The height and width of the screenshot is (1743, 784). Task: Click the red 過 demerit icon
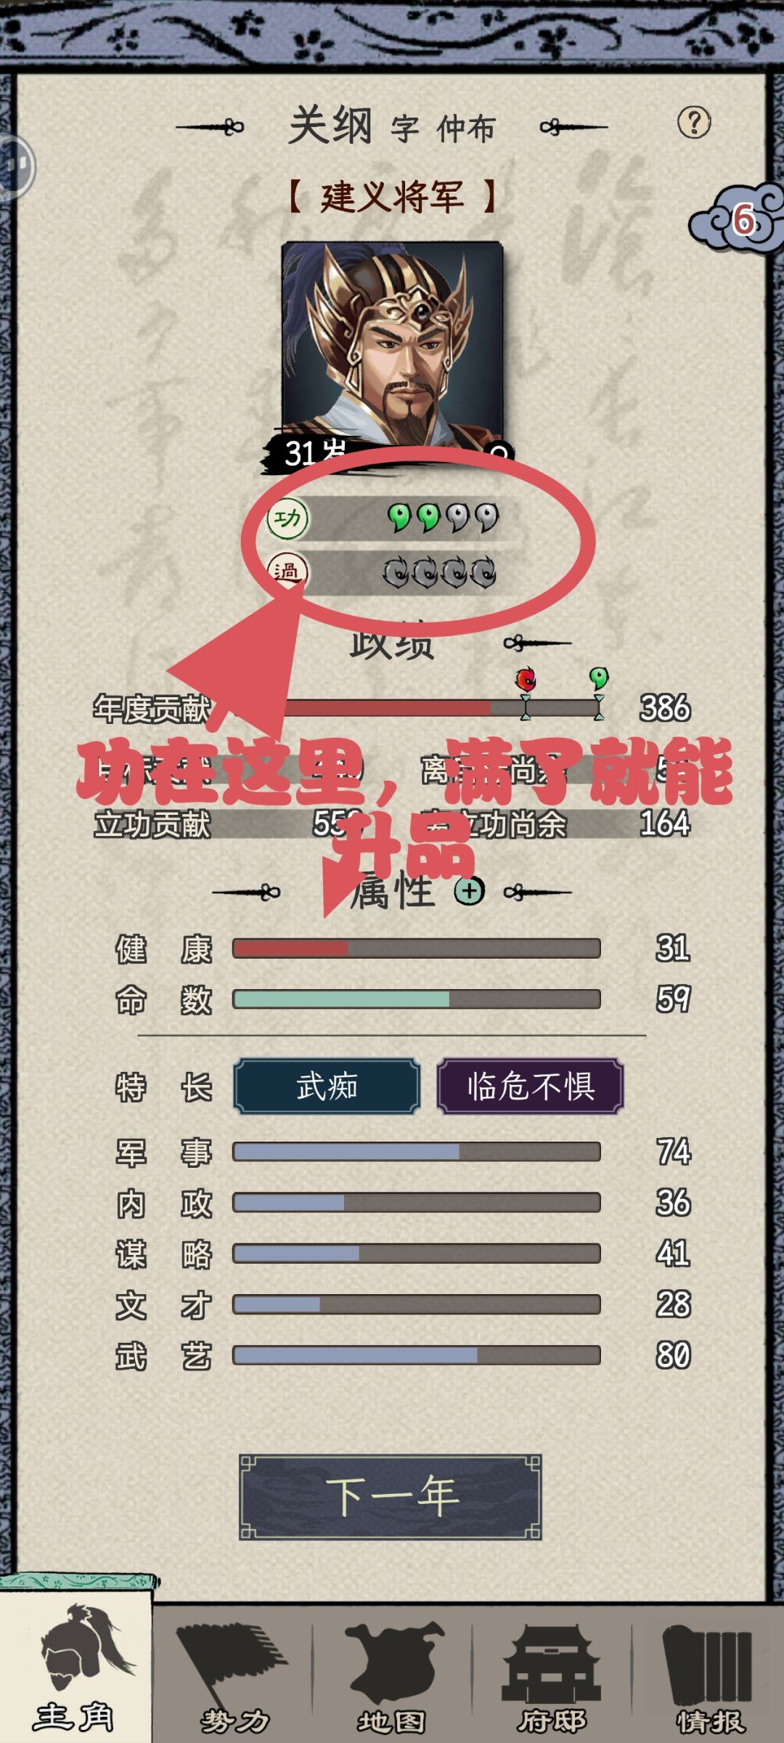(x=287, y=571)
